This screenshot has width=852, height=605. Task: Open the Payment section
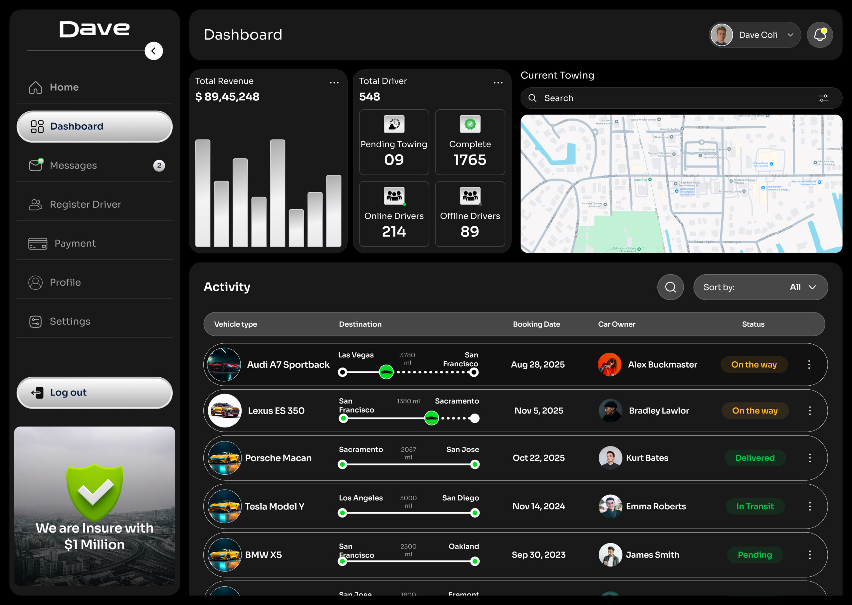coord(75,244)
